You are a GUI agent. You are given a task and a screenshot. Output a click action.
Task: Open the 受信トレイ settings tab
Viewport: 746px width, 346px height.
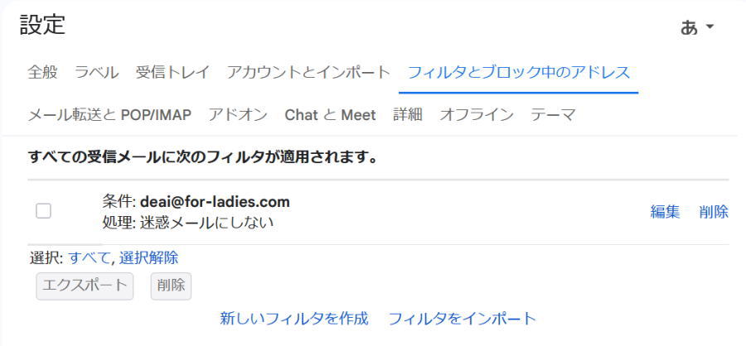click(172, 72)
